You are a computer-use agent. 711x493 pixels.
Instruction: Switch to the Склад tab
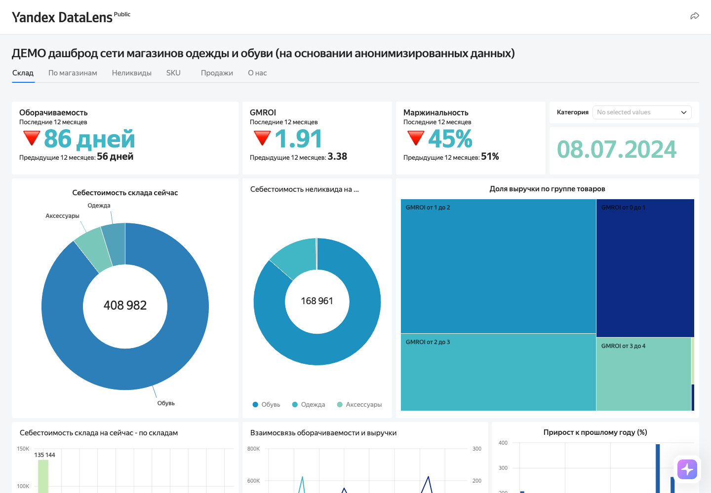click(x=23, y=73)
